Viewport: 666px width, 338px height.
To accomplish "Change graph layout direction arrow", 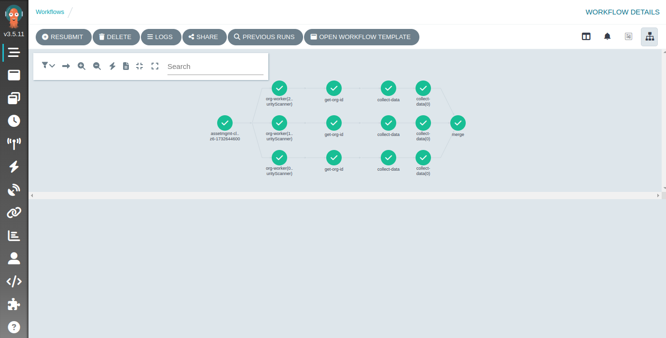I will [x=66, y=66].
